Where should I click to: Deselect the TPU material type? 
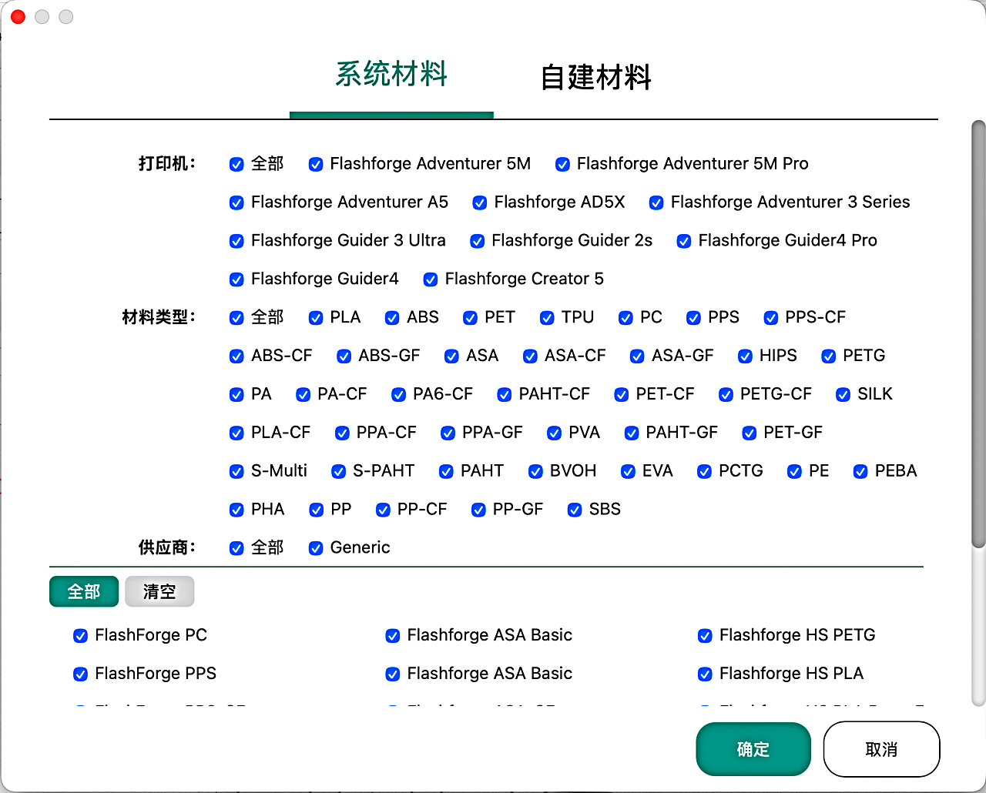(547, 318)
